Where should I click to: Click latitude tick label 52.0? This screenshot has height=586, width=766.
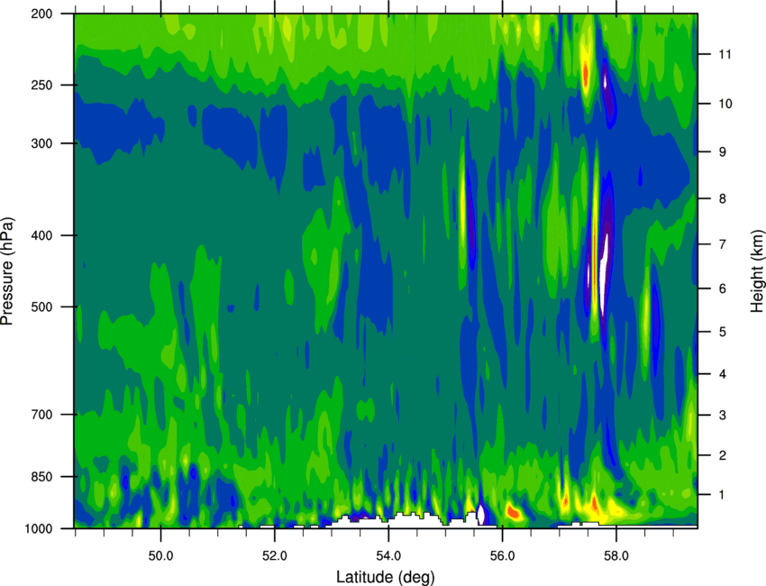(275, 556)
